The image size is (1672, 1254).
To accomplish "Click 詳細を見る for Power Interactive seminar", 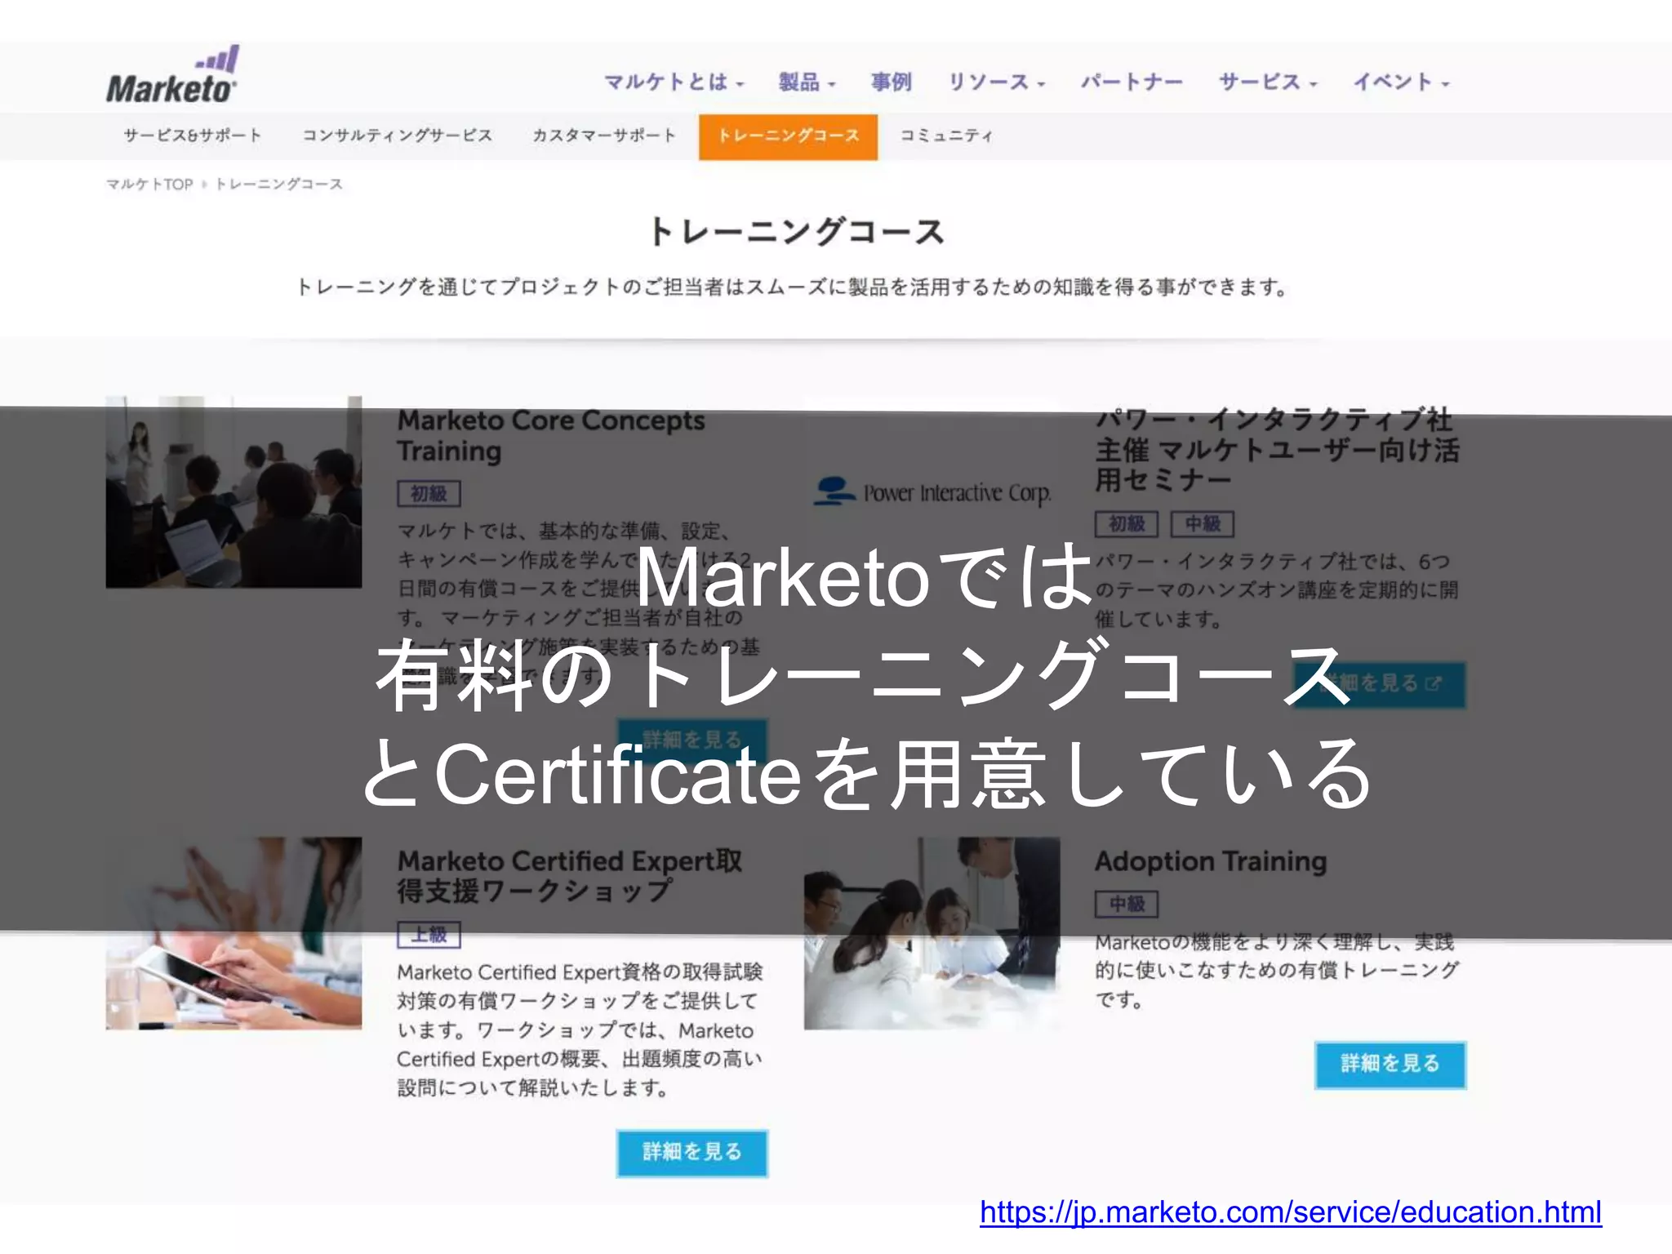I will [1379, 683].
